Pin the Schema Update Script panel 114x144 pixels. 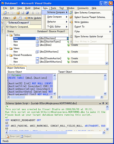point(103,103)
